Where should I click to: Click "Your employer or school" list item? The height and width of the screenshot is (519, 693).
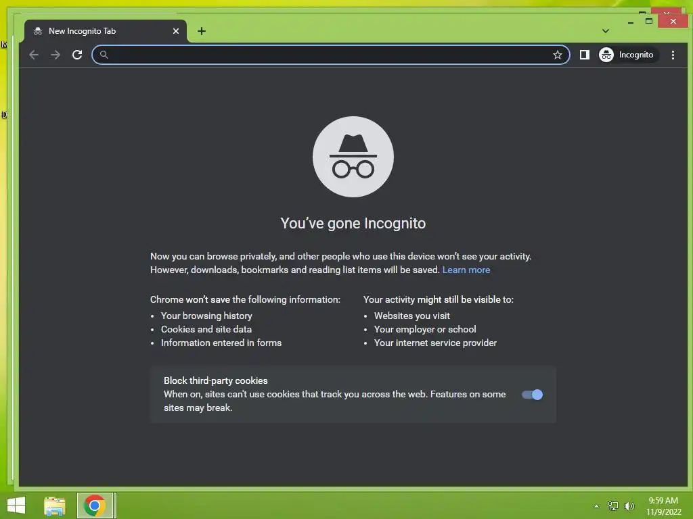[x=425, y=329]
